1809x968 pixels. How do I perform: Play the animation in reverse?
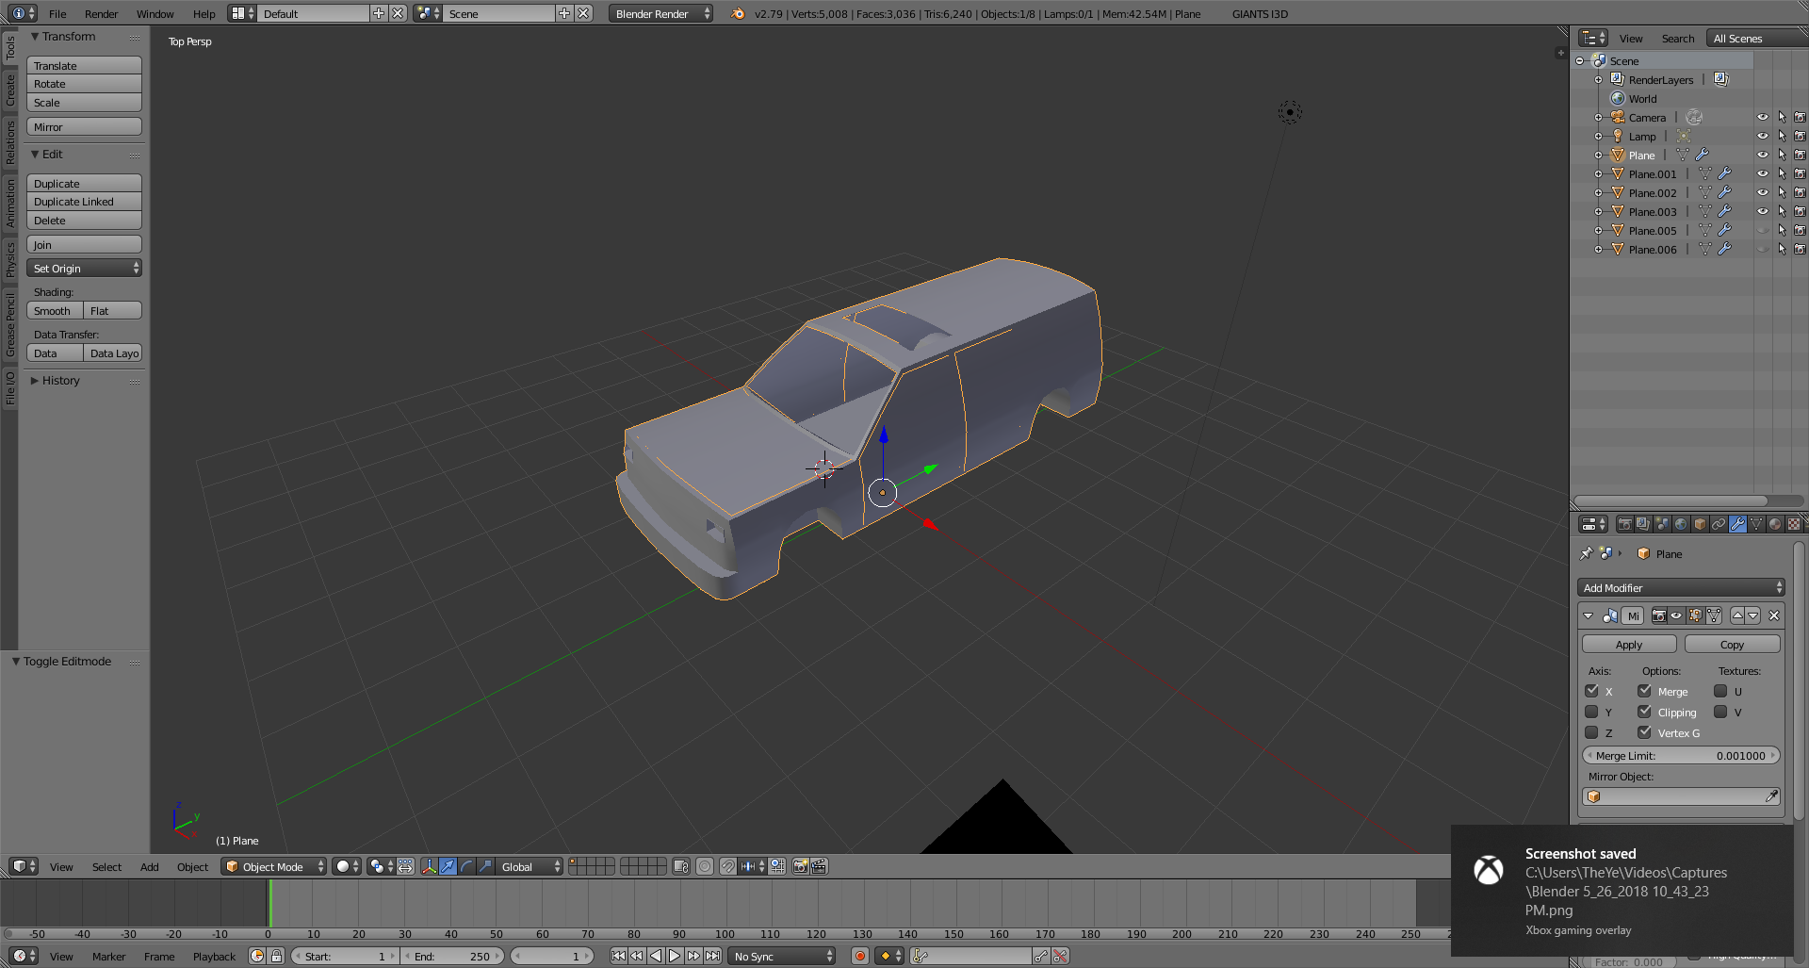point(656,956)
